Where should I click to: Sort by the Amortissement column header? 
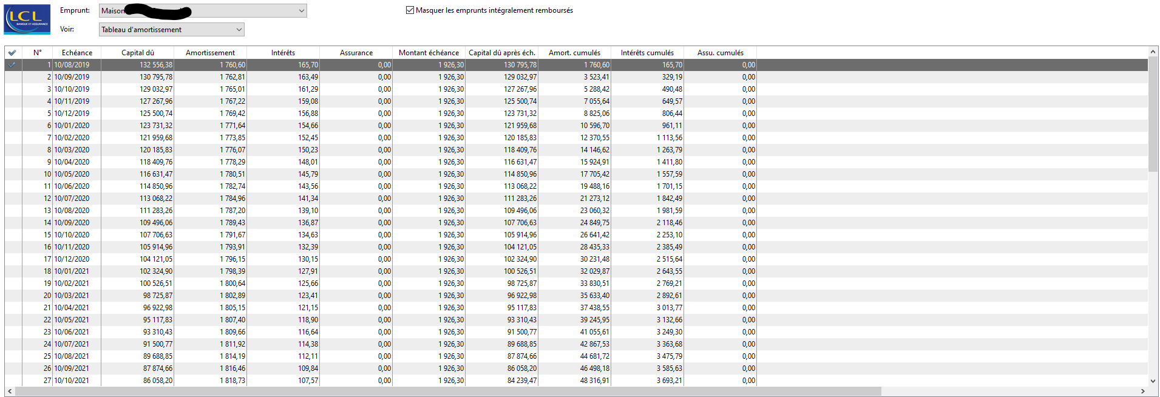point(211,53)
